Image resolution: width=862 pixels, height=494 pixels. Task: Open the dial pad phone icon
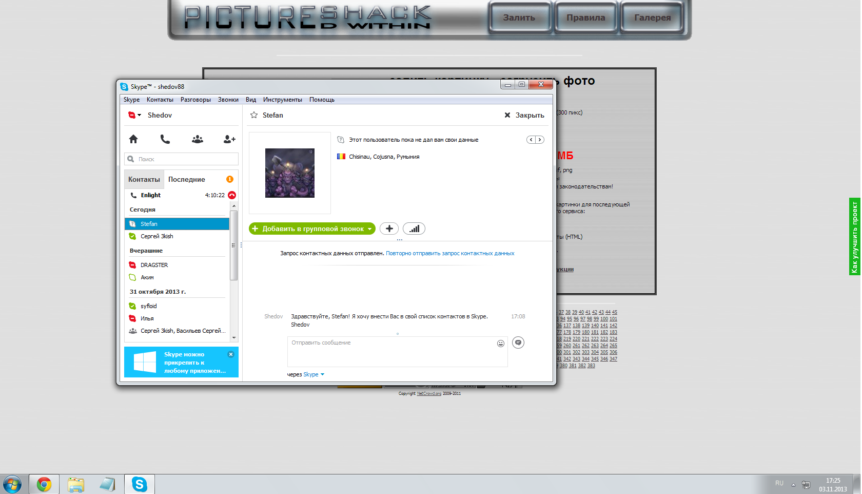pos(165,139)
